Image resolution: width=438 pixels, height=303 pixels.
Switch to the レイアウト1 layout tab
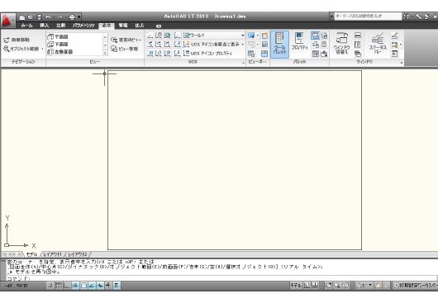click(53, 254)
